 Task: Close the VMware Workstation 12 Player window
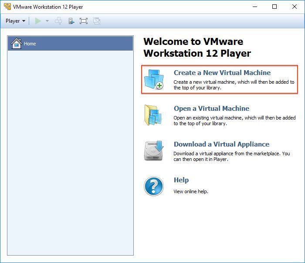click(x=295, y=7)
